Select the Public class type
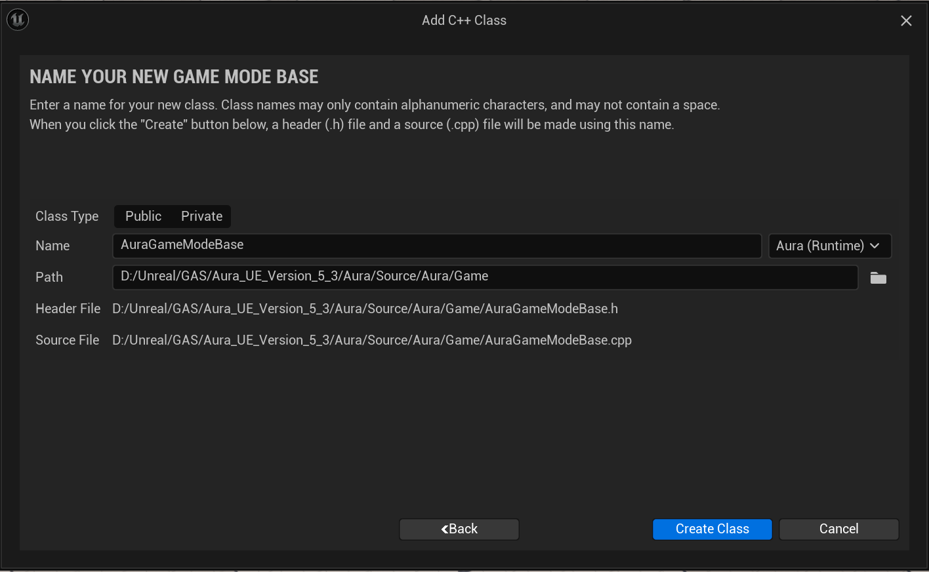The width and height of the screenshot is (929, 572). (143, 216)
